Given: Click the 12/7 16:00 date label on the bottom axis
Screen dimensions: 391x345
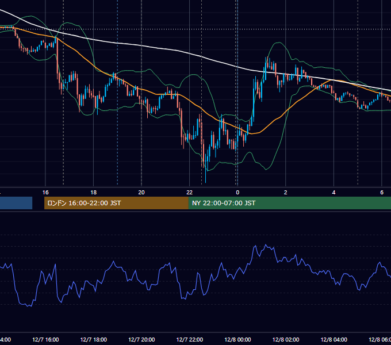Looking at the screenshot, I should [x=45, y=339].
